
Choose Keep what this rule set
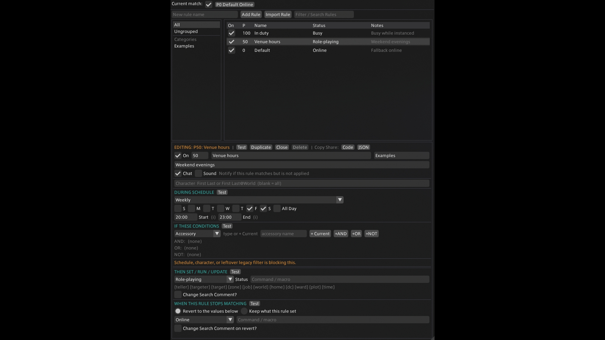pos(244,311)
